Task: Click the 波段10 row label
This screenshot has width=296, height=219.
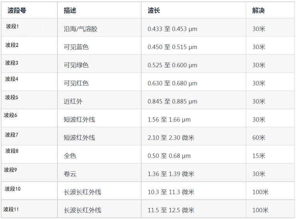Action: pos(13,189)
